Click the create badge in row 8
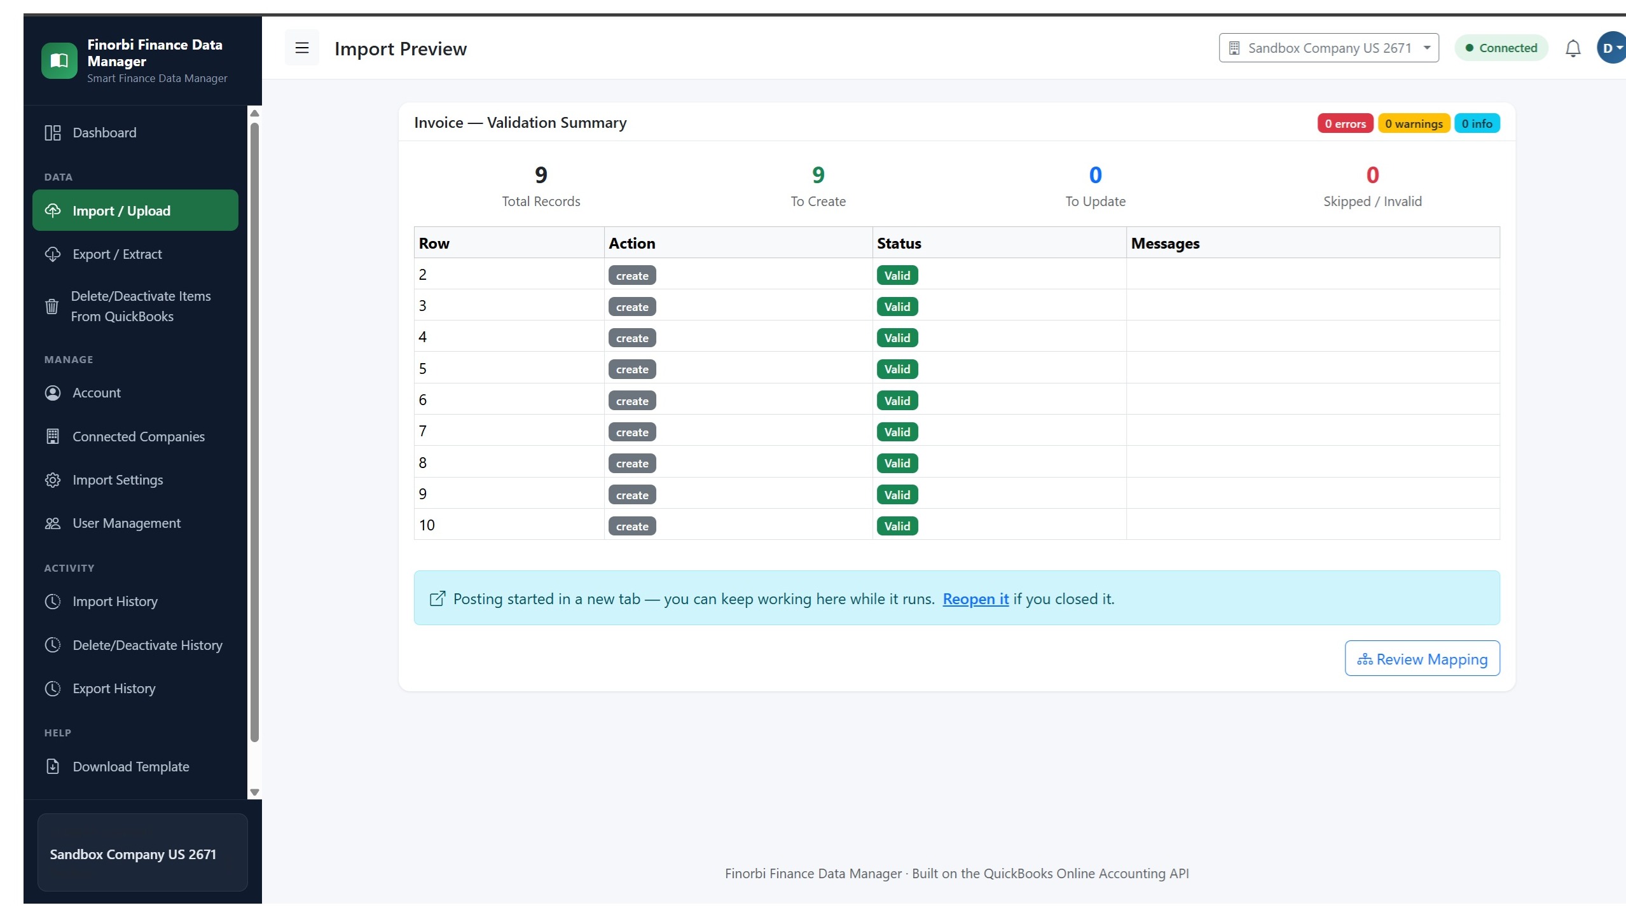Viewport: 1626px width, 917px height. [632, 464]
